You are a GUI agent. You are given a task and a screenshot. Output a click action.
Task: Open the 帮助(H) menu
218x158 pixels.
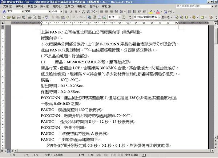(x=106, y=7)
